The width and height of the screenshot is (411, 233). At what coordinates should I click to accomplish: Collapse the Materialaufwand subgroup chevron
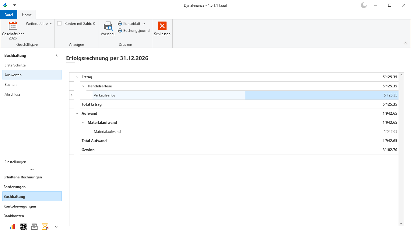coord(83,123)
